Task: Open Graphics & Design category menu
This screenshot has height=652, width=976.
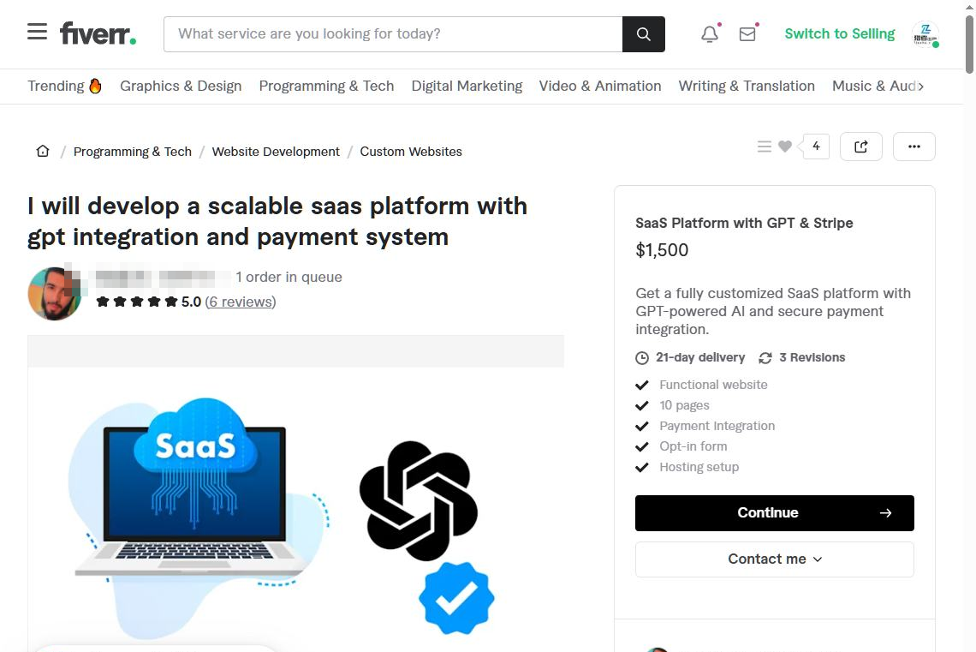Action: pos(181,86)
